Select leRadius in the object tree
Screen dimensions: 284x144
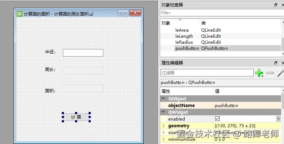pyautogui.click(x=184, y=42)
